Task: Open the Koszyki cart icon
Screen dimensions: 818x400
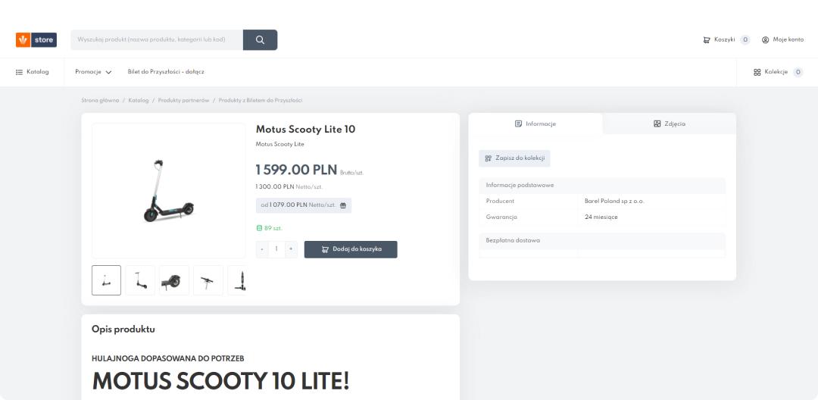Action: point(707,39)
